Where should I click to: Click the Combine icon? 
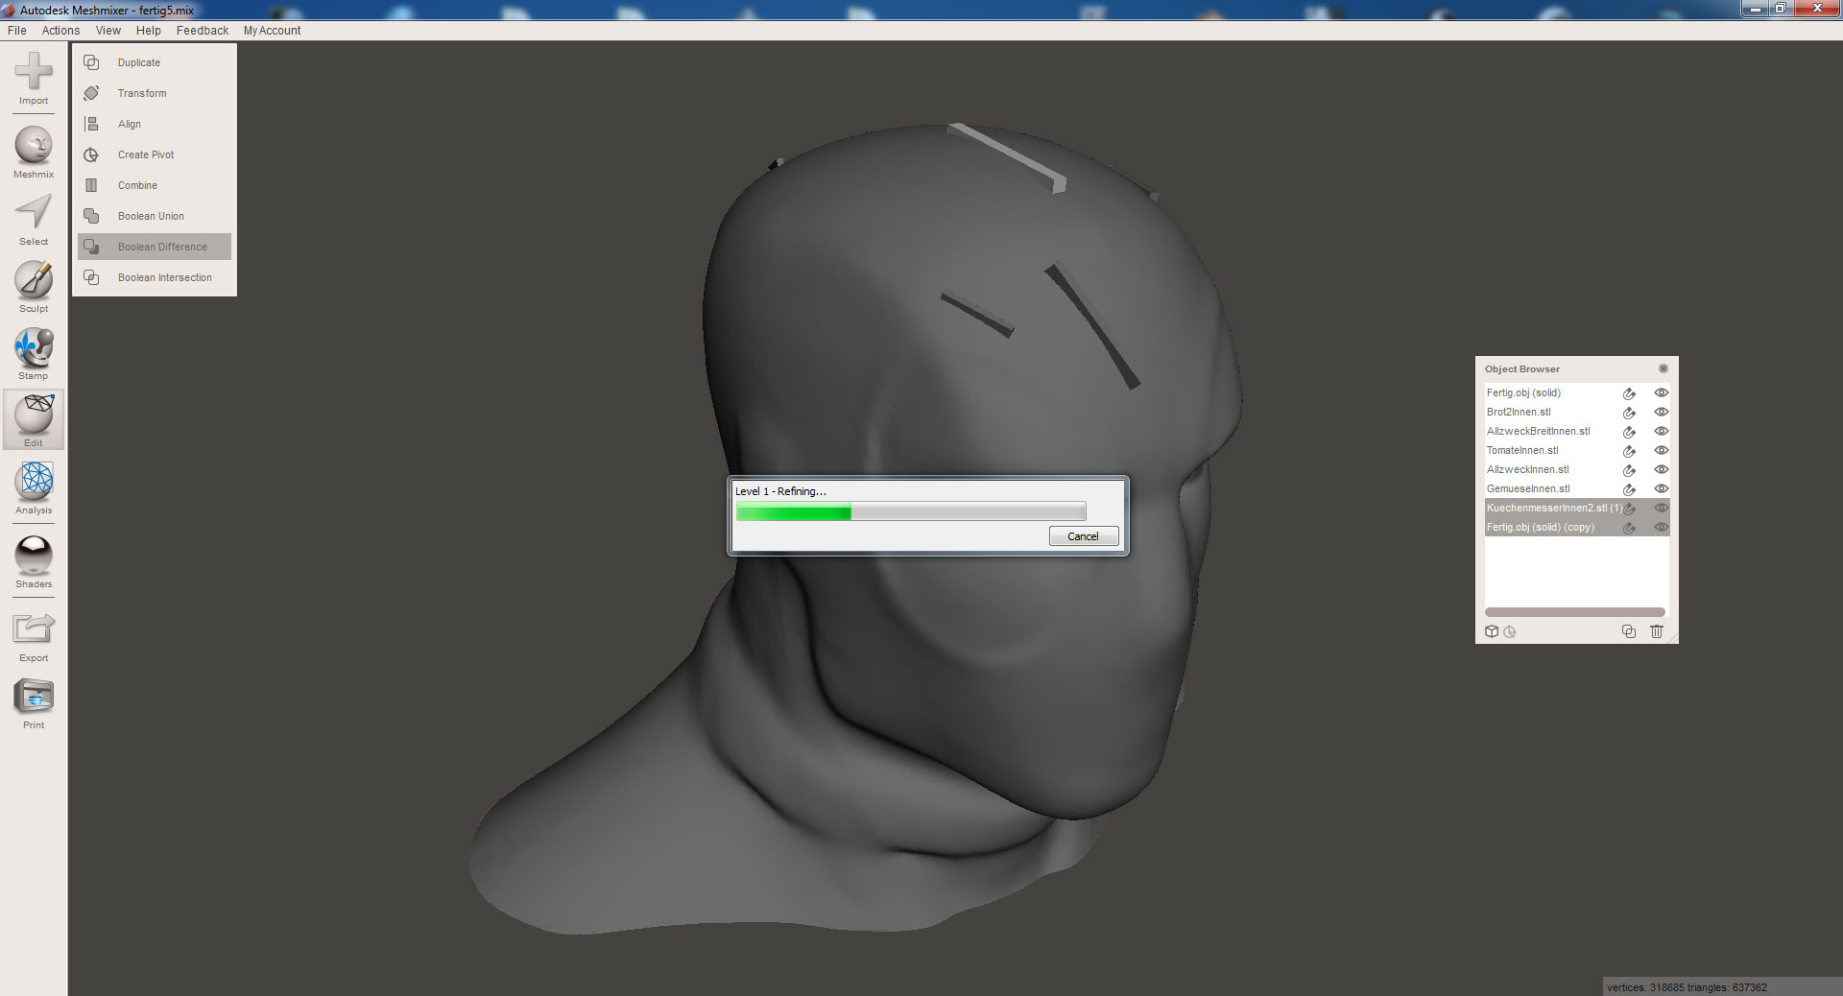91,185
